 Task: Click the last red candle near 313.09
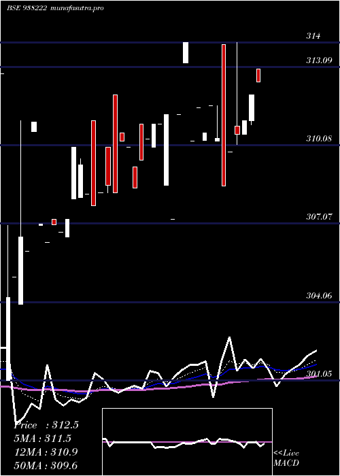(x=258, y=75)
